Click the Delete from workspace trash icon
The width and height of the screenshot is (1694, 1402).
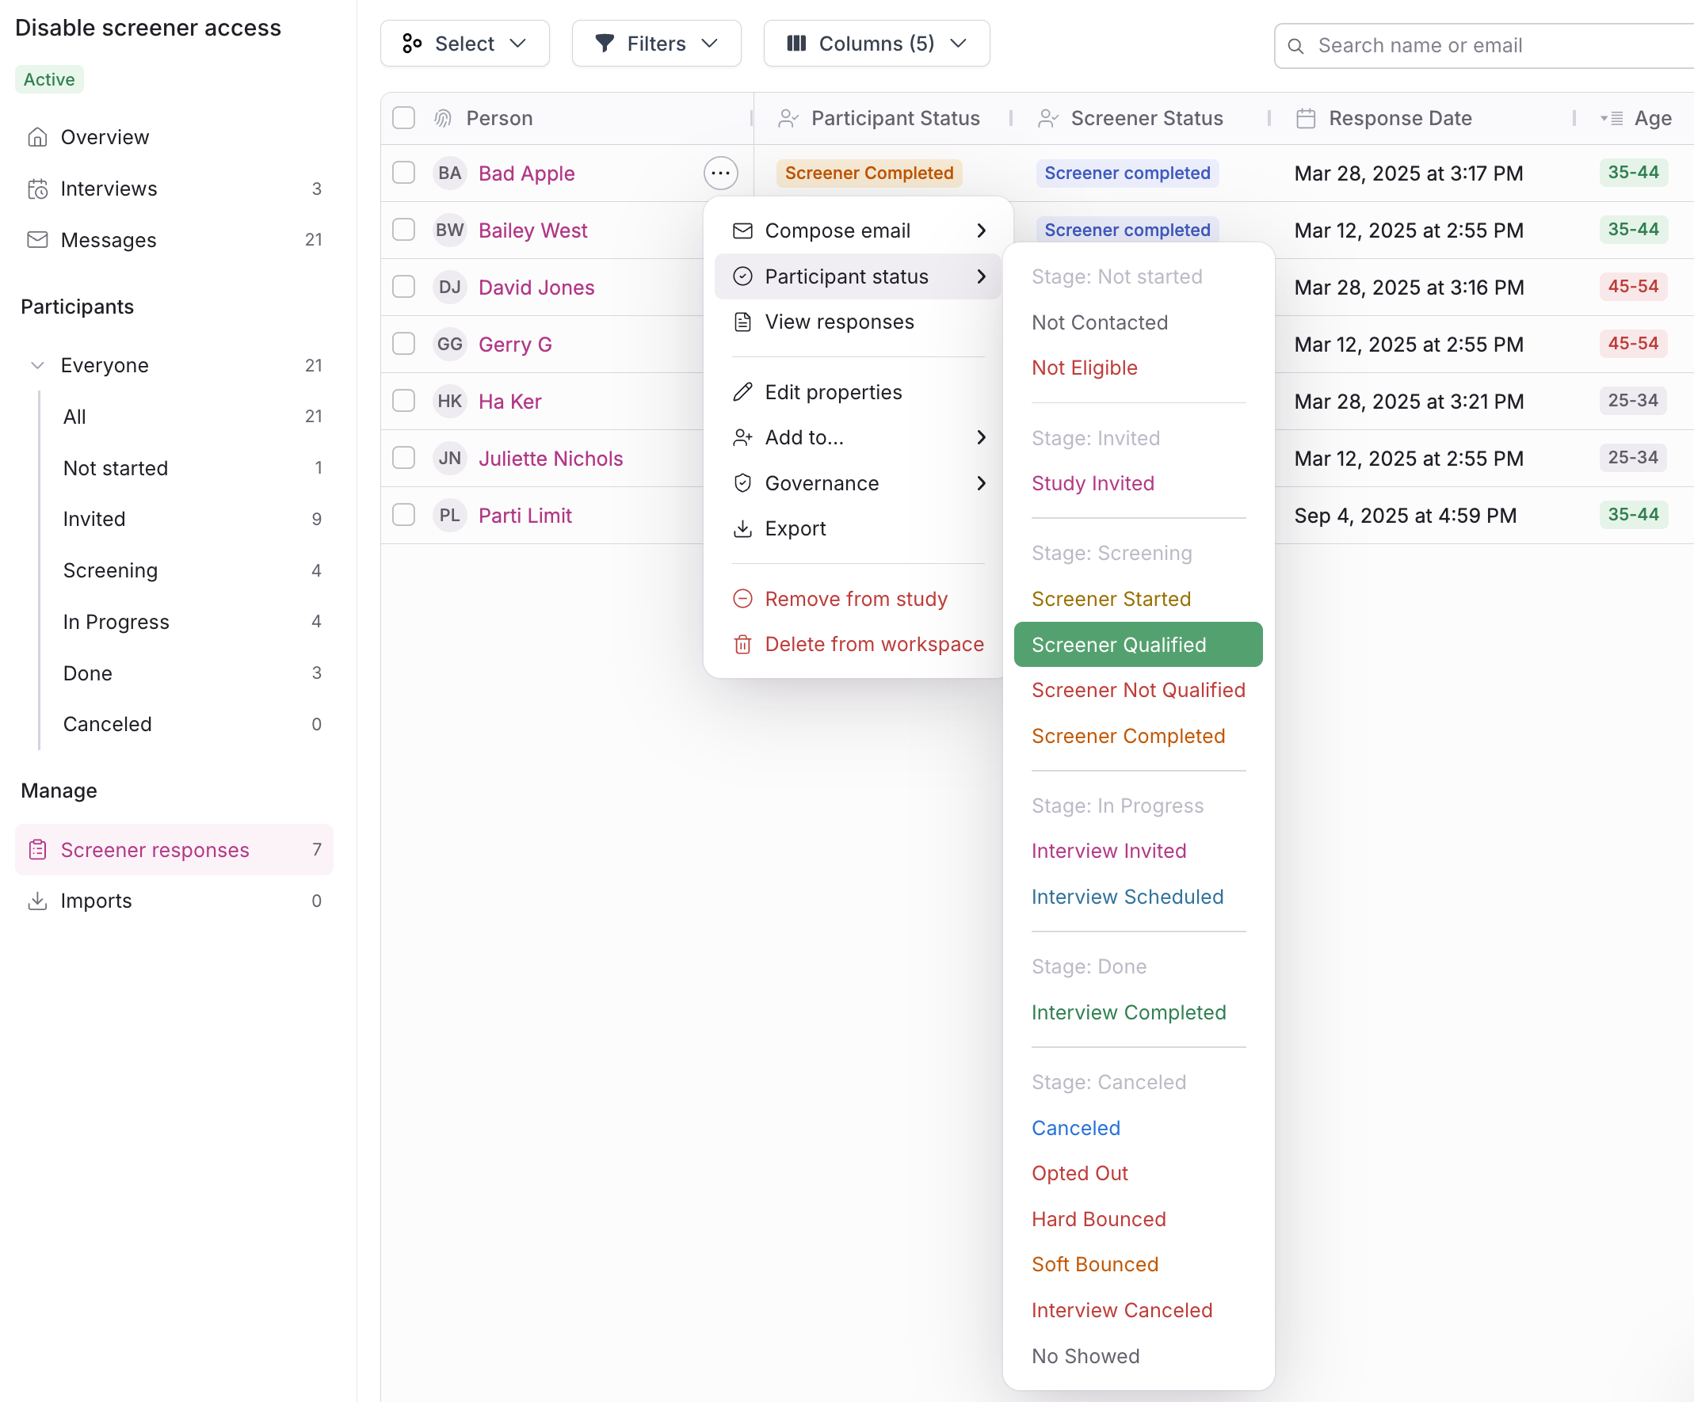[742, 644]
